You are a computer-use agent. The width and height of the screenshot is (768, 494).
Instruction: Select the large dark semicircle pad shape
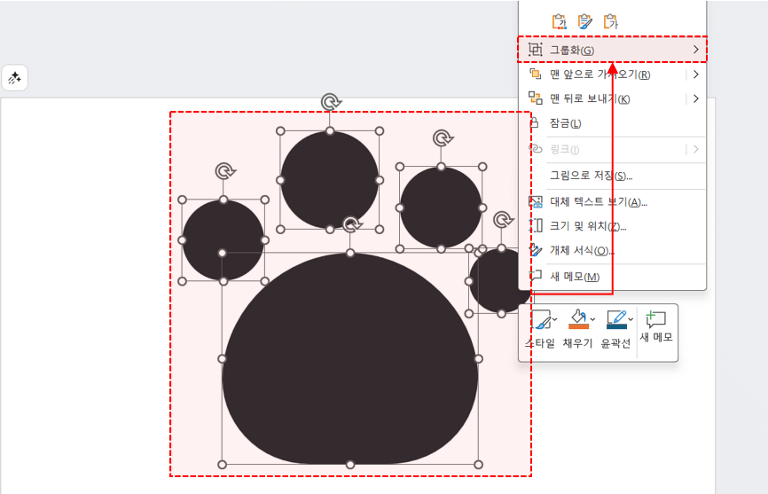pos(350,372)
